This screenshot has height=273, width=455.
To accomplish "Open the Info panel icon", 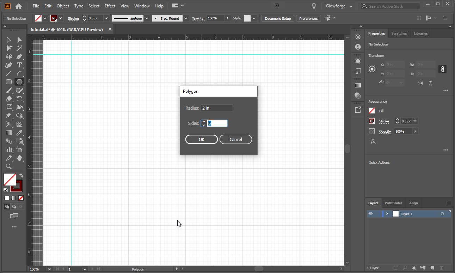I will point(358,47).
